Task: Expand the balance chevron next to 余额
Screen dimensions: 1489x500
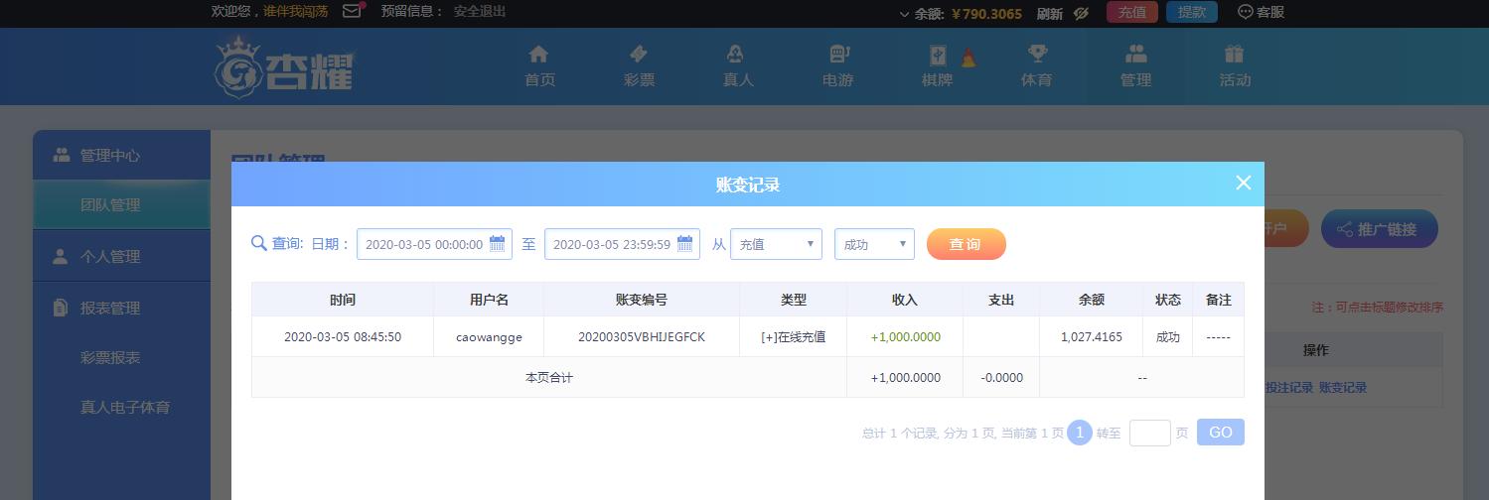Action: click(904, 14)
